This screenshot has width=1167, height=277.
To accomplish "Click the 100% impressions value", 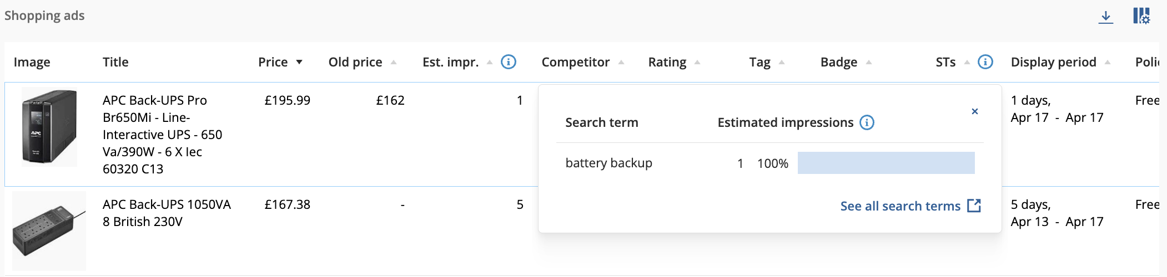I will (x=772, y=163).
